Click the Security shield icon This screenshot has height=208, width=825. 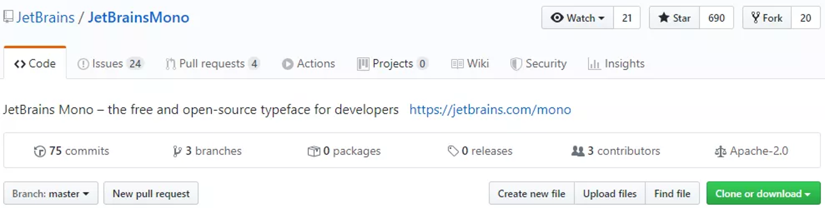516,64
